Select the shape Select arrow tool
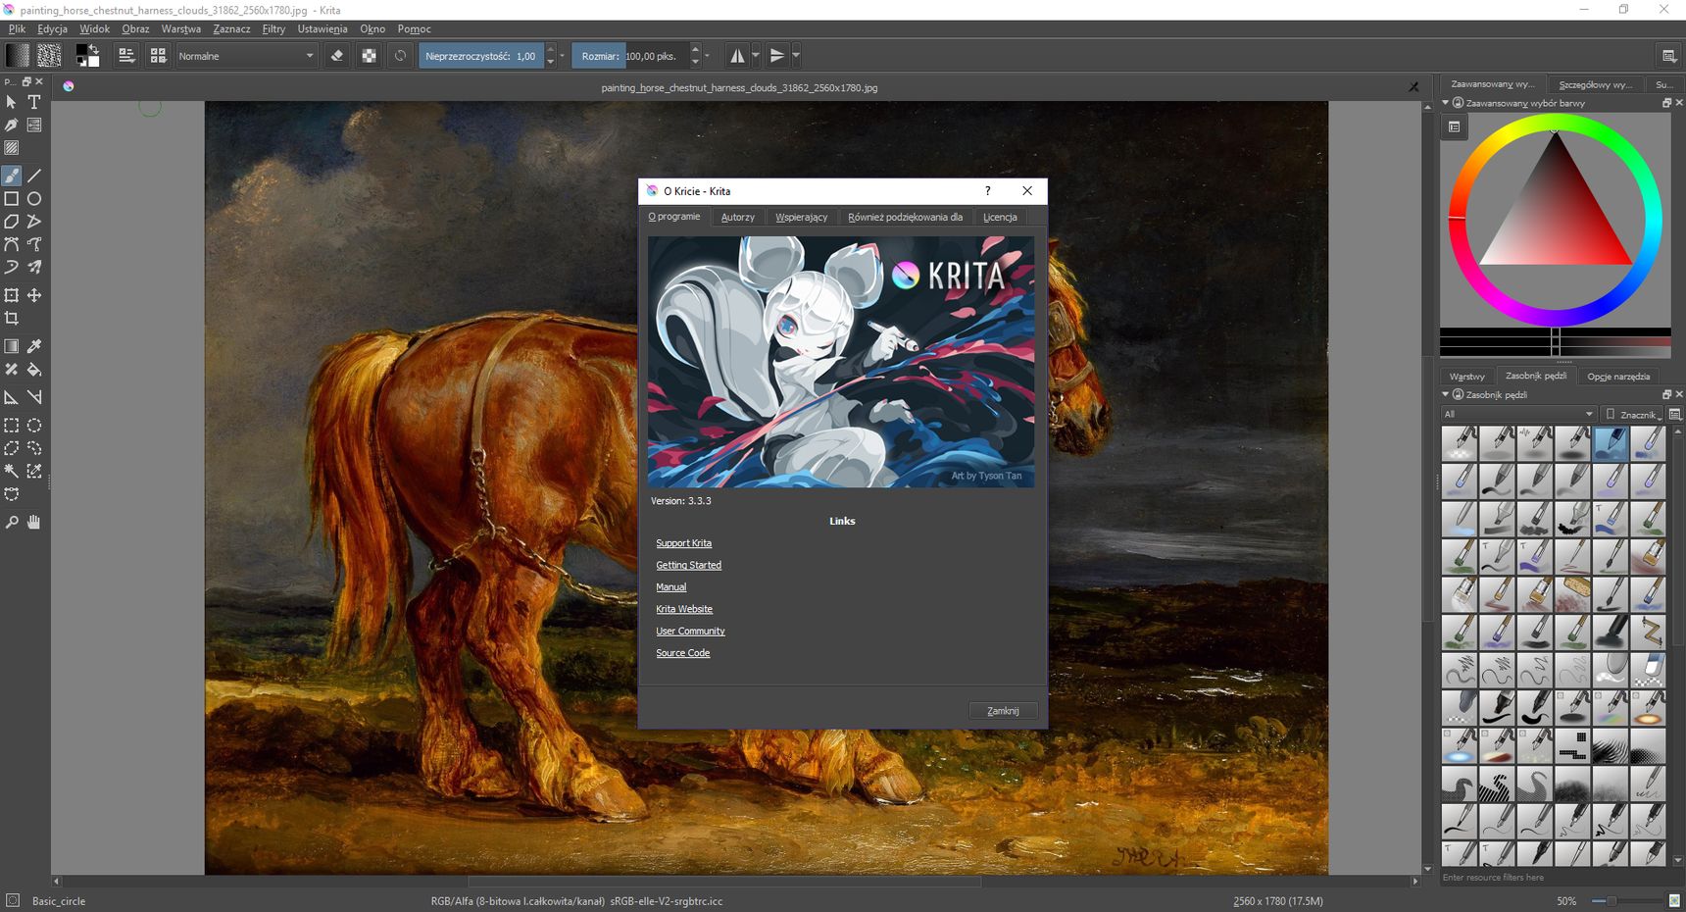 [12, 102]
